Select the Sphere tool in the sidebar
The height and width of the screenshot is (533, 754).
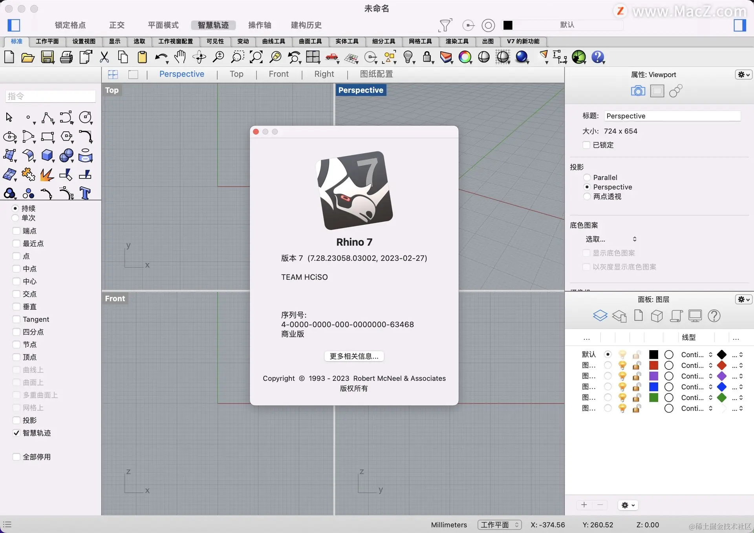click(x=66, y=156)
